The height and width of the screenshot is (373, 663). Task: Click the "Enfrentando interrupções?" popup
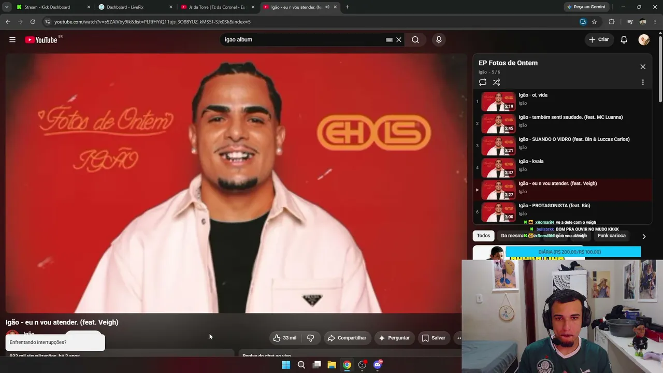tap(55, 342)
